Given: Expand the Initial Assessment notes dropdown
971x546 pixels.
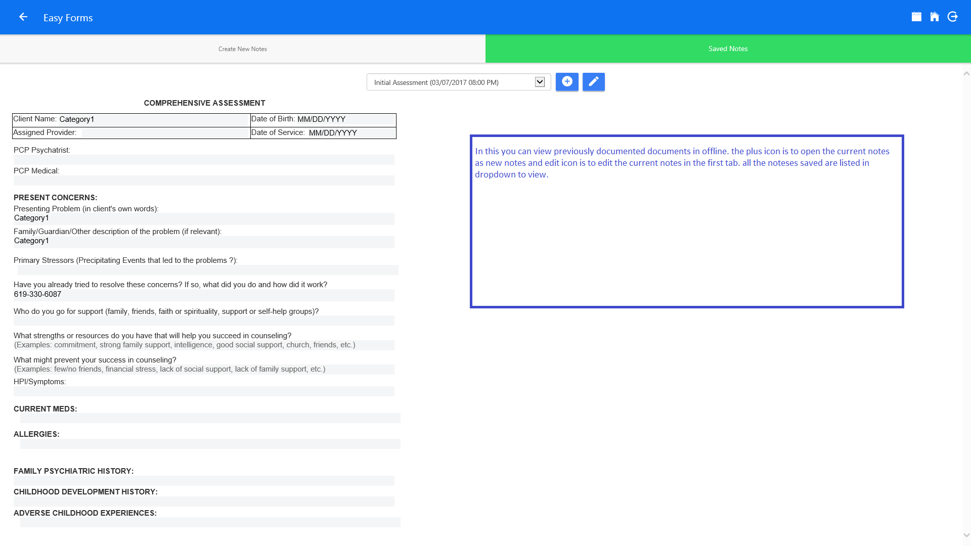Looking at the screenshot, I should 540,81.
